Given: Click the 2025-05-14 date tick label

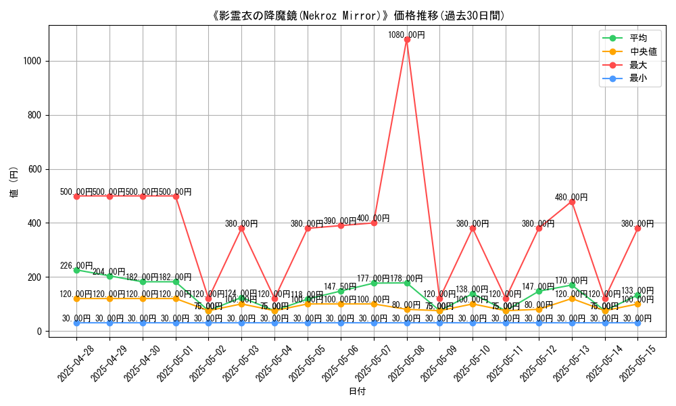Looking at the screenshot, I should coord(604,363).
